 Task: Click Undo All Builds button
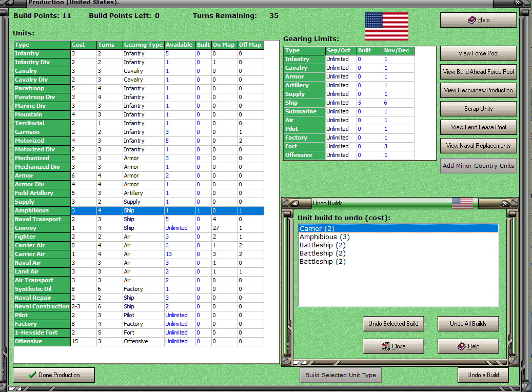point(468,324)
